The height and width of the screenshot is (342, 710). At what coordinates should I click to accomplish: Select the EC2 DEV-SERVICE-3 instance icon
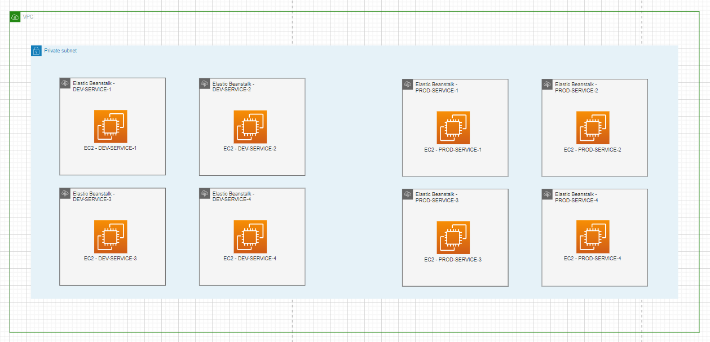point(111,236)
